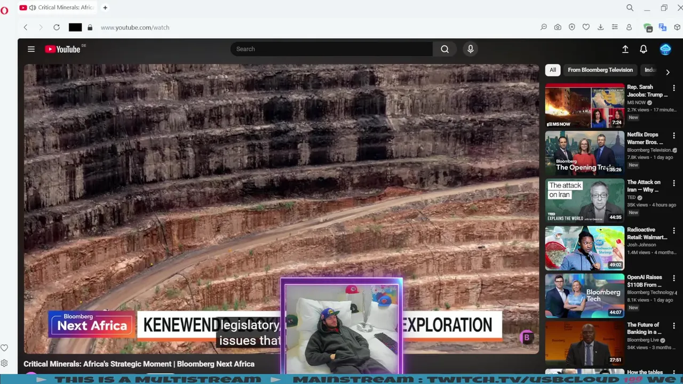Image resolution: width=683 pixels, height=384 pixels.
Task: Open a new browser tab
Action: 105,7
